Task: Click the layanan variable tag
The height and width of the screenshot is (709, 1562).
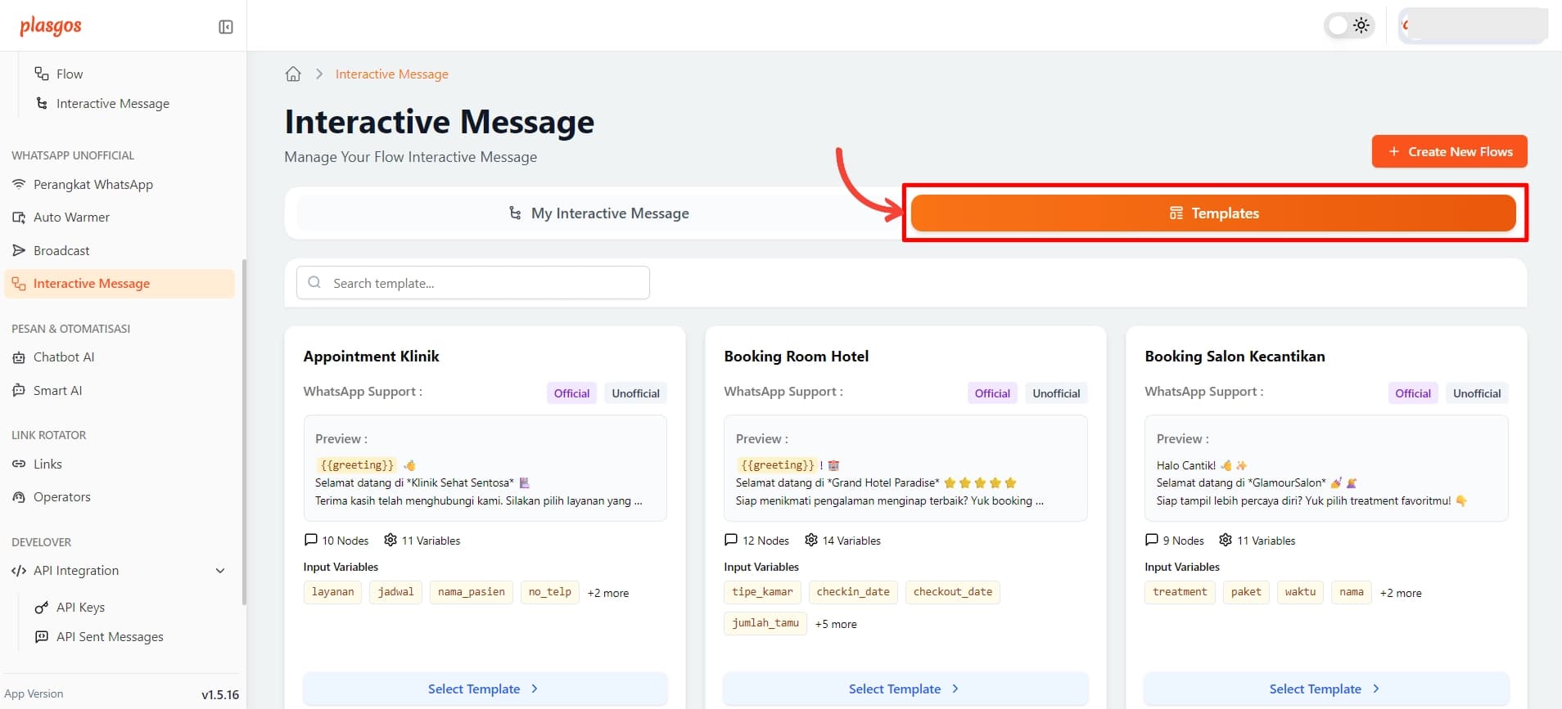Action: (x=332, y=592)
